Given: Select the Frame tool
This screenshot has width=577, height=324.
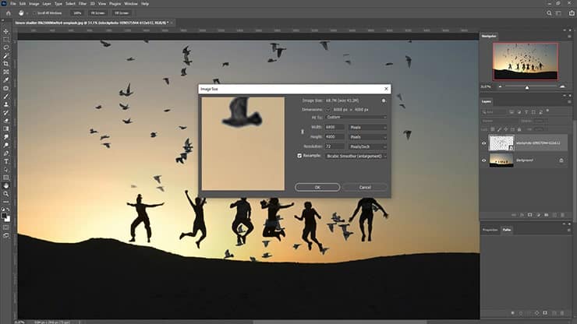Looking at the screenshot, I should click(6, 72).
